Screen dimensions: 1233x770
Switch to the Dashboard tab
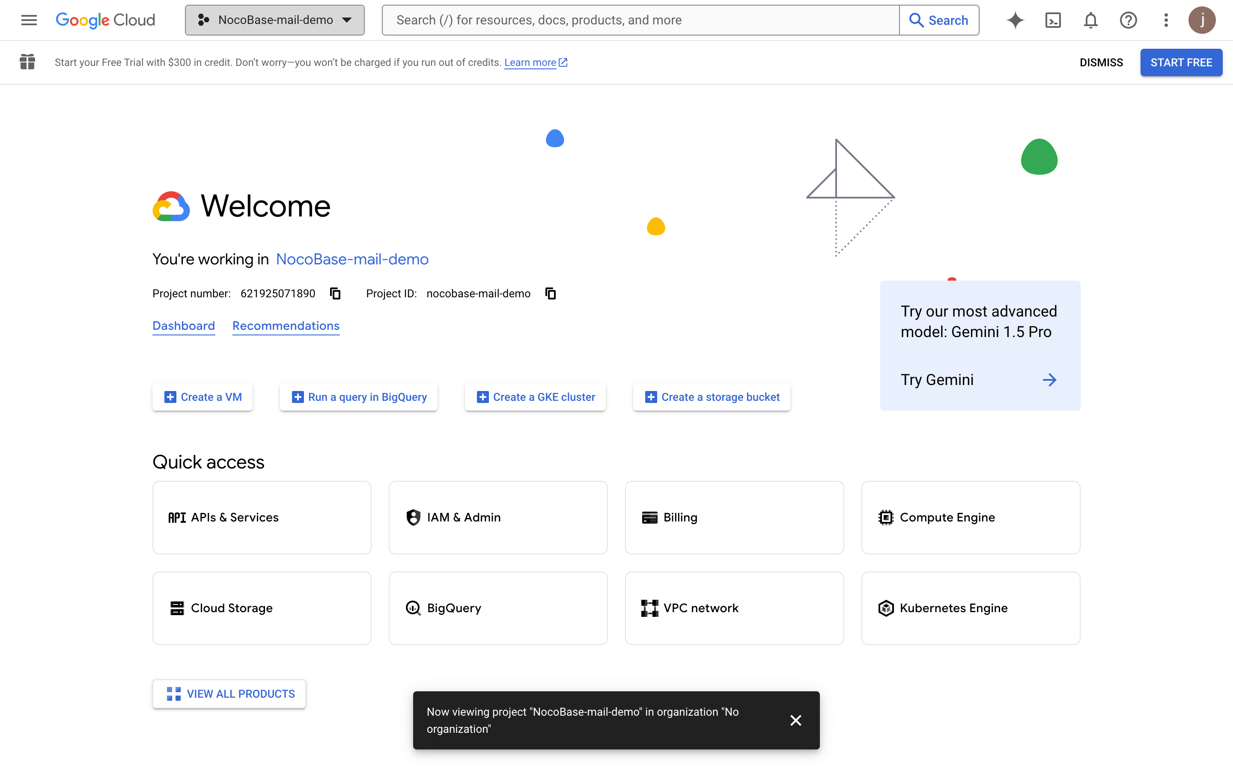183,326
